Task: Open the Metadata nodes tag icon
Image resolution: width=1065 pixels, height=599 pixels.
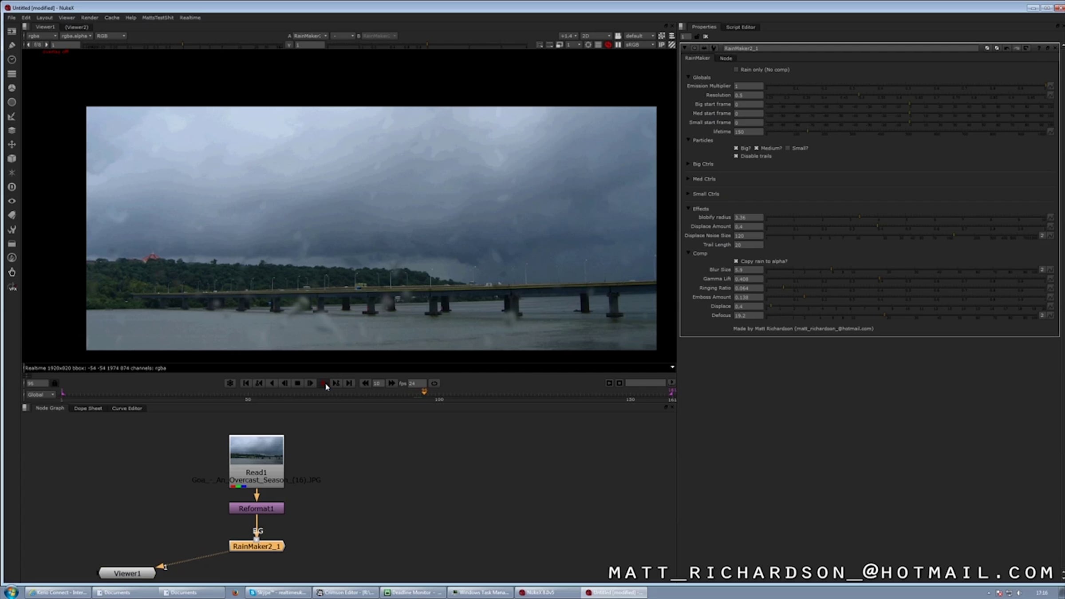Action: tap(12, 215)
